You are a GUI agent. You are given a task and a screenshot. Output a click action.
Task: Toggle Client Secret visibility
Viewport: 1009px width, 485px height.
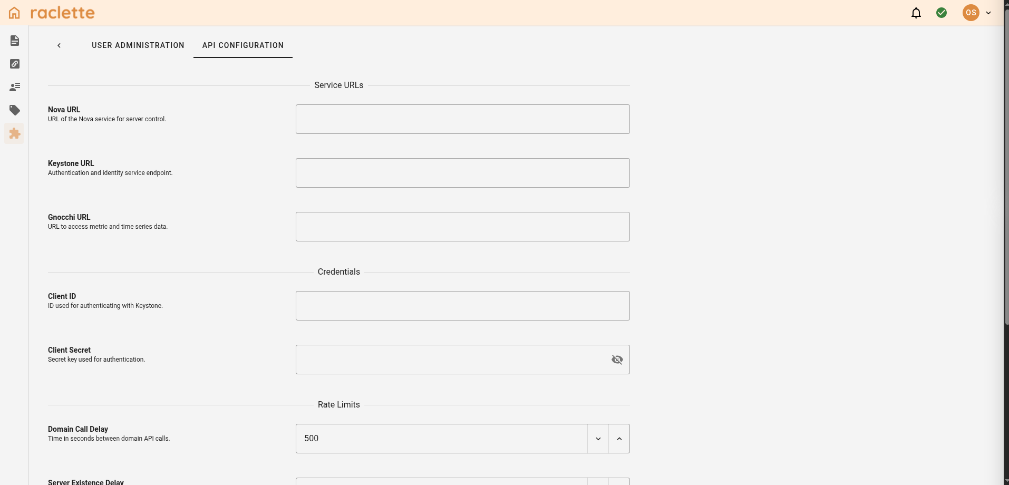coord(617,360)
